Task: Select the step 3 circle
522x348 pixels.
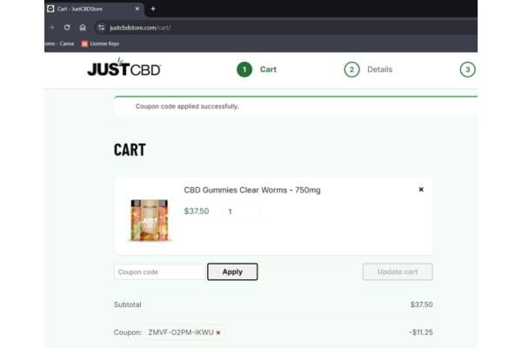Action: click(x=467, y=70)
